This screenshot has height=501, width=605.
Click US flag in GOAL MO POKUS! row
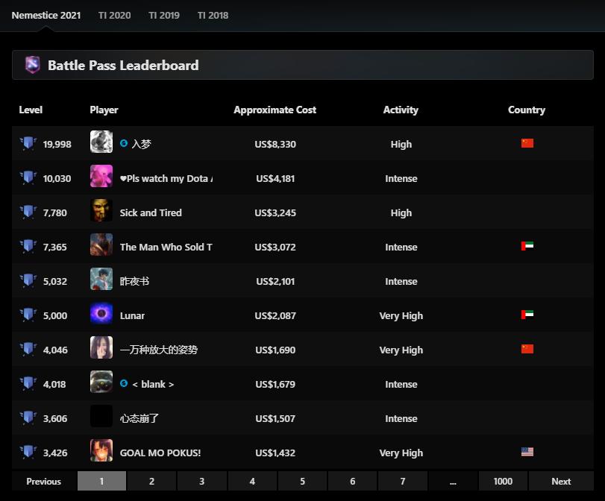(x=527, y=452)
